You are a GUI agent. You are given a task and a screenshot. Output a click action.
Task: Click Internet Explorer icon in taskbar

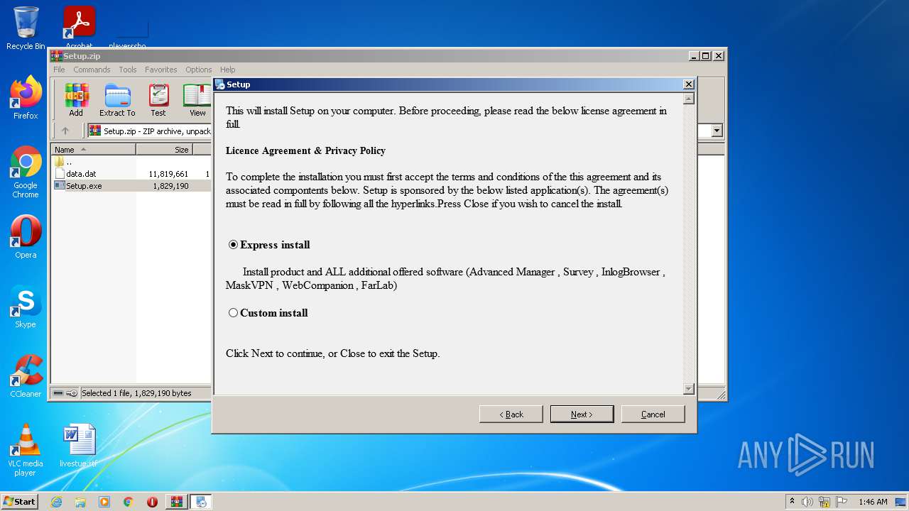[56, 502]
